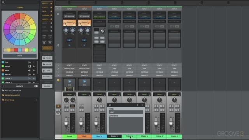Close the track name popup

point(110,105)
